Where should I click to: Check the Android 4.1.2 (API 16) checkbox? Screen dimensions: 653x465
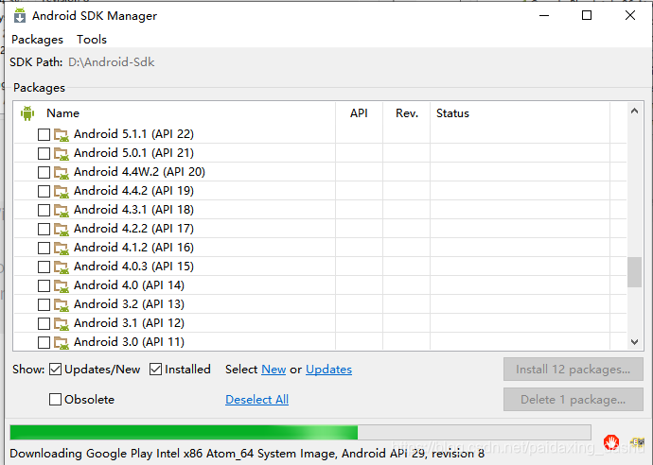click(x=44, y=249)
